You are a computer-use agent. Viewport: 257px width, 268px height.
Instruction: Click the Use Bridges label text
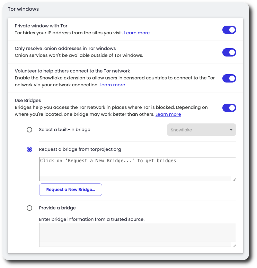point(28,101)
